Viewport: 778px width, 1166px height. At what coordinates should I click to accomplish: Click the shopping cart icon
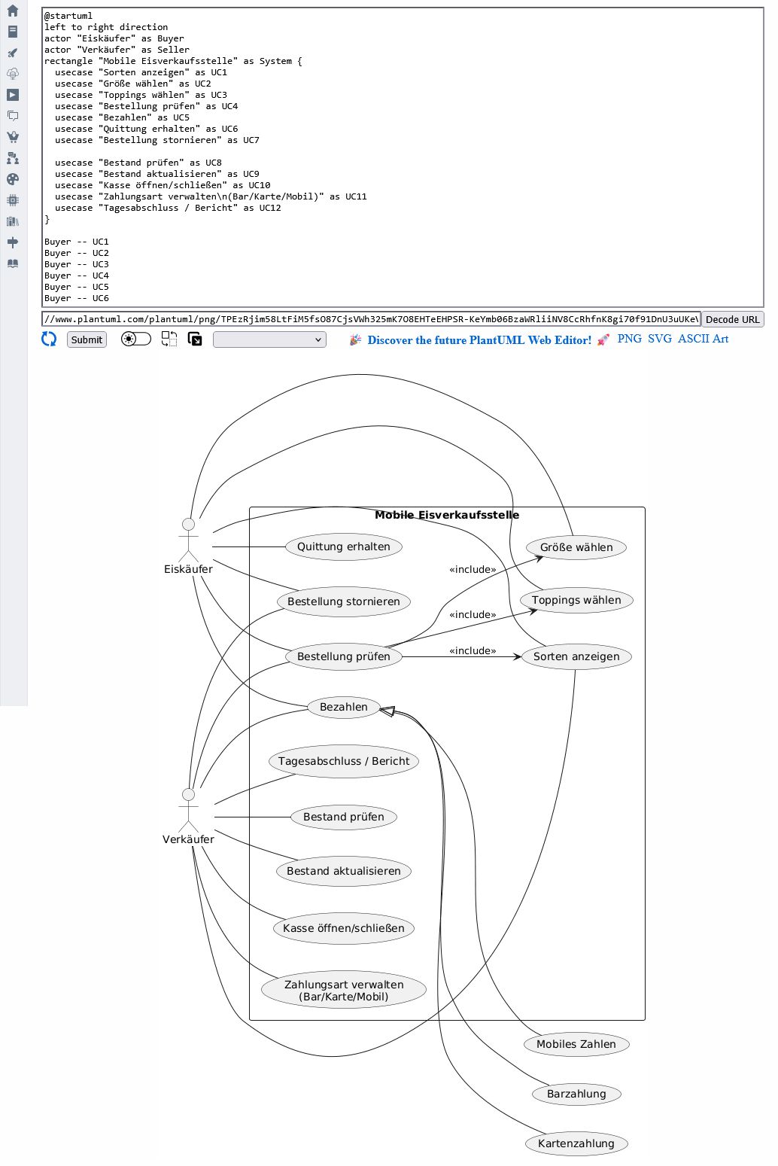13,137
